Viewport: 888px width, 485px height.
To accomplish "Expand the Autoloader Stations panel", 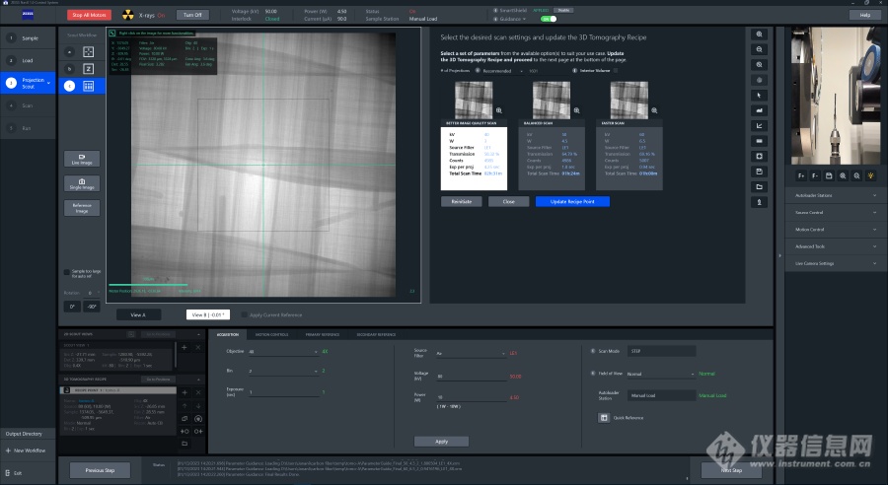I will [x=836, y=195].
